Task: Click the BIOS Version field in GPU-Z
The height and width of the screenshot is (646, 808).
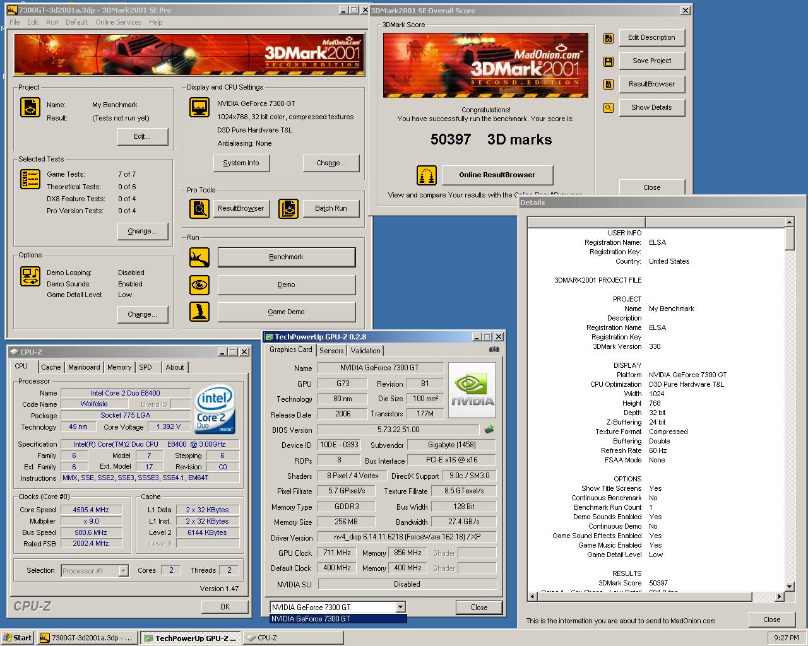Action: pos(398,430)
